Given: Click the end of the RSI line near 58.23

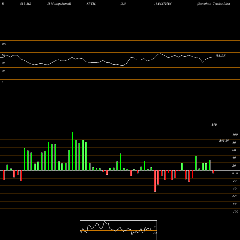Looking at the screenshot, I should click(213, 57).
